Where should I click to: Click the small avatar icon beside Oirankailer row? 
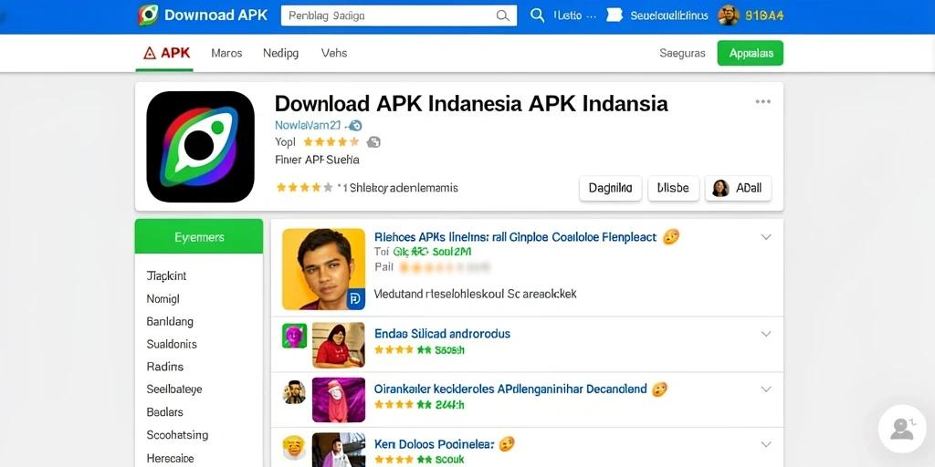point(294,392)
